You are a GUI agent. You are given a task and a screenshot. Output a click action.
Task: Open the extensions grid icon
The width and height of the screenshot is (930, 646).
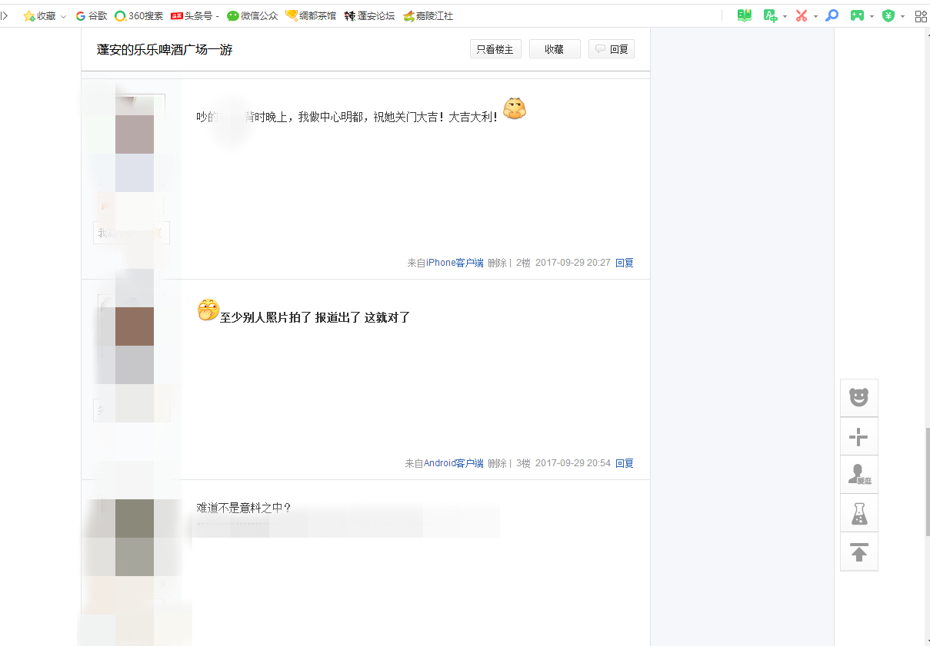(x=921, y=15)
